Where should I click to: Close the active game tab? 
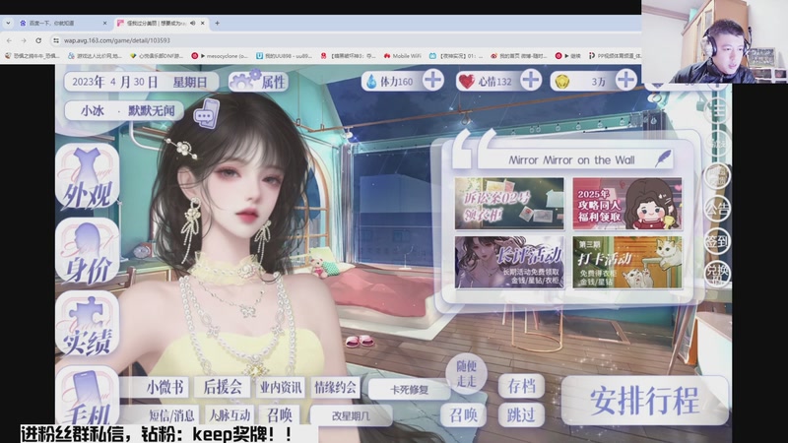coord(203,23)
